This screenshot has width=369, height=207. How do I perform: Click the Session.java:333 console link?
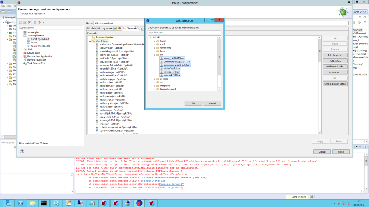coord(153,181)
